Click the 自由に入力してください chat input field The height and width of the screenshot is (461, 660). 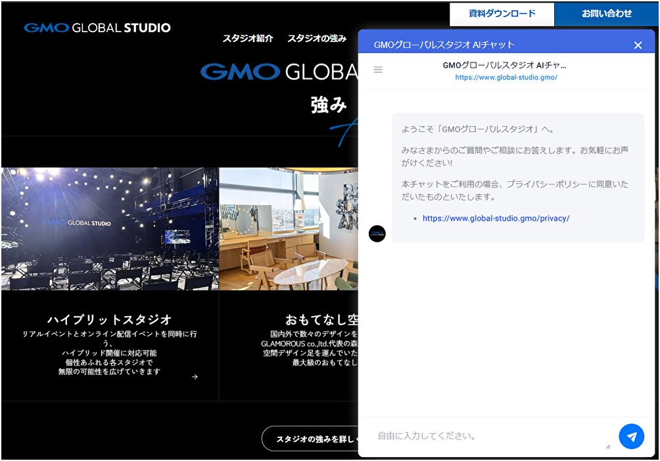click(486, 435)
